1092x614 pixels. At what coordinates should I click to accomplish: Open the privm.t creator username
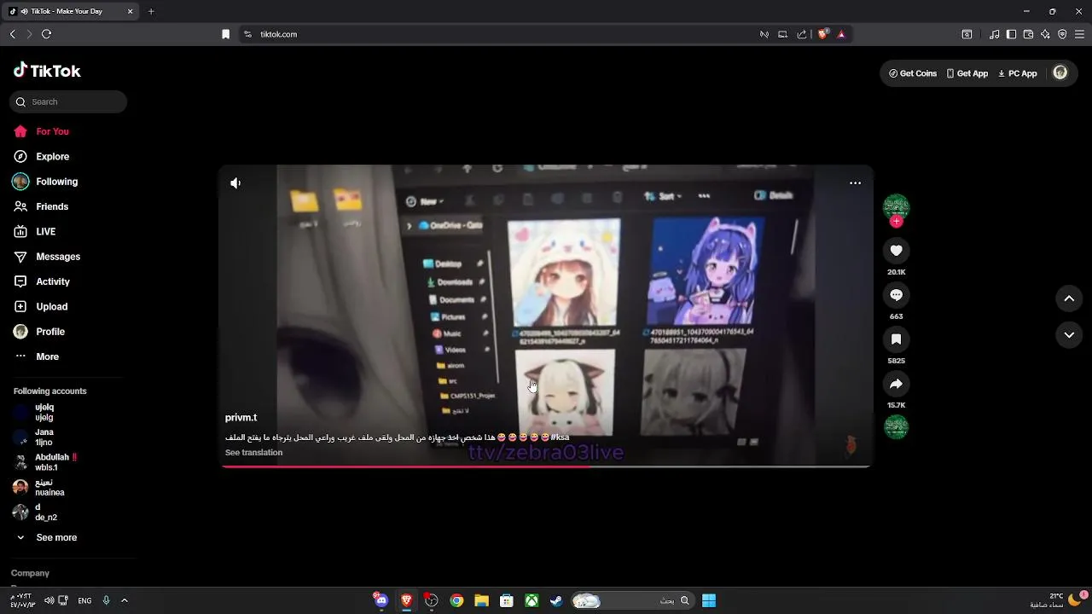click(241, 418)
